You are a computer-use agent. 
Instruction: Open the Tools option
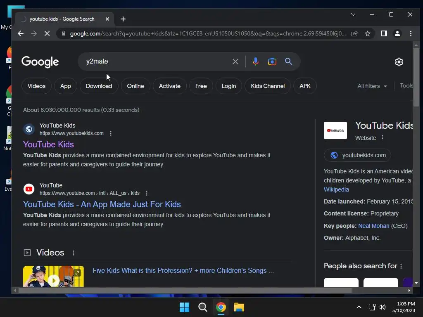point(406,86)
